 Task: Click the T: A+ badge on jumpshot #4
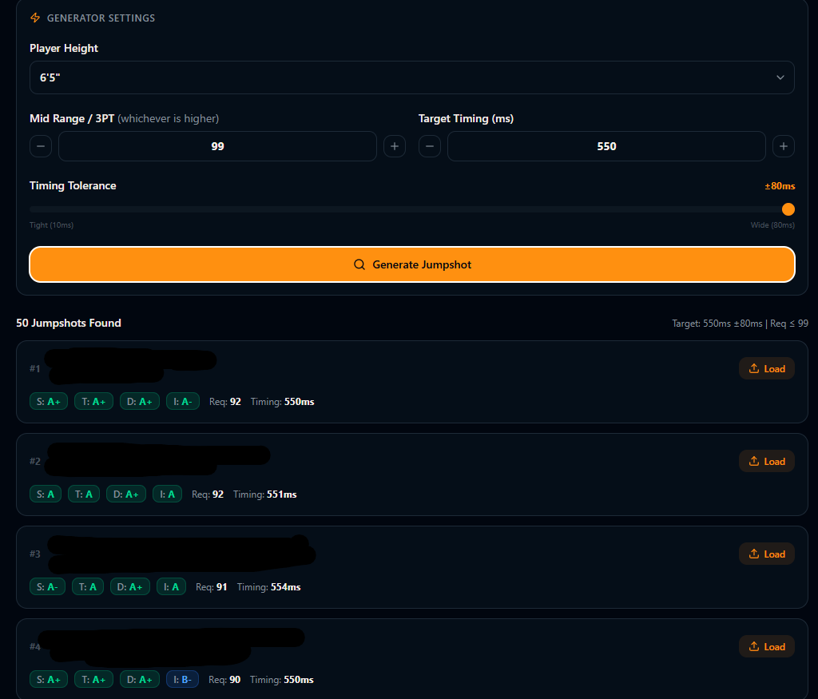94,679
